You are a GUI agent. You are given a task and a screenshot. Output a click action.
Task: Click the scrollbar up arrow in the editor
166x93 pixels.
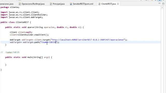[162, 7]
